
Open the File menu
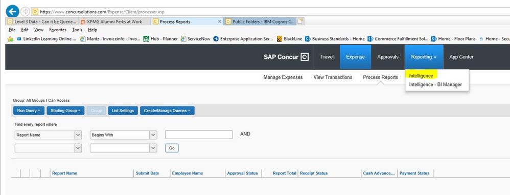pos(12,30)
